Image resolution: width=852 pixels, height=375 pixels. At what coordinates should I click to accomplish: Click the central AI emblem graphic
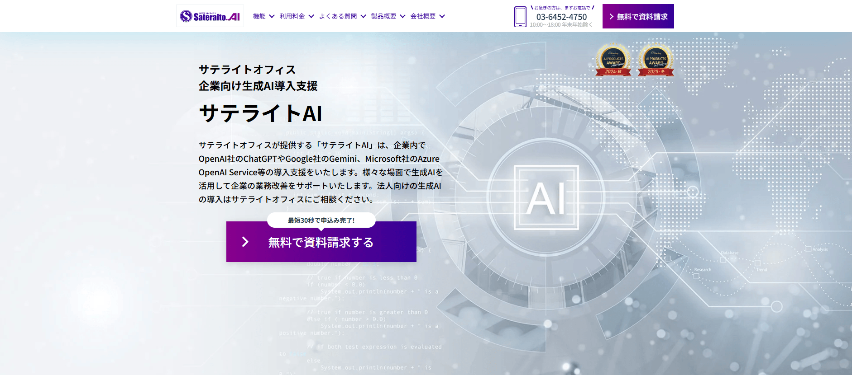(x=546, y=198)
